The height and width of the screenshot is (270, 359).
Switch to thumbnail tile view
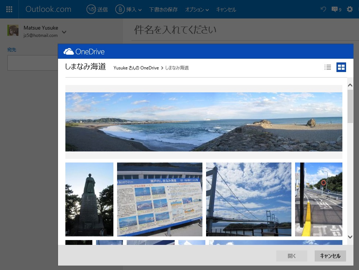coord(341,67)
